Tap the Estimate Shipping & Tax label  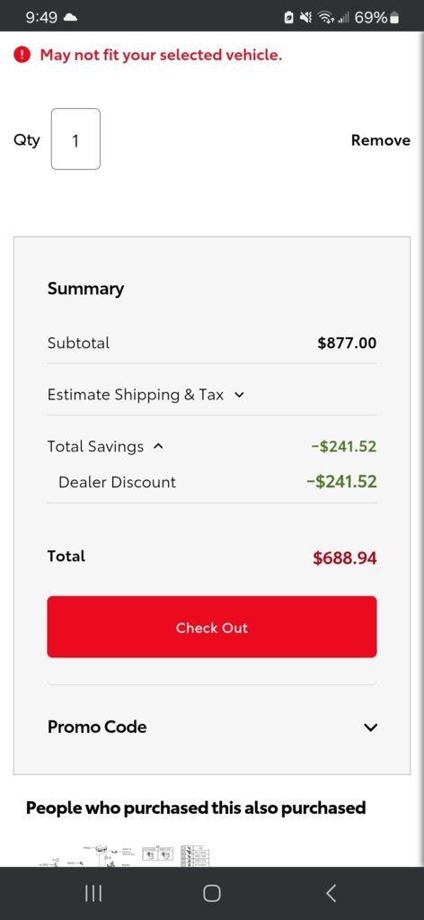pyautogui.click(x=136, y=394)
